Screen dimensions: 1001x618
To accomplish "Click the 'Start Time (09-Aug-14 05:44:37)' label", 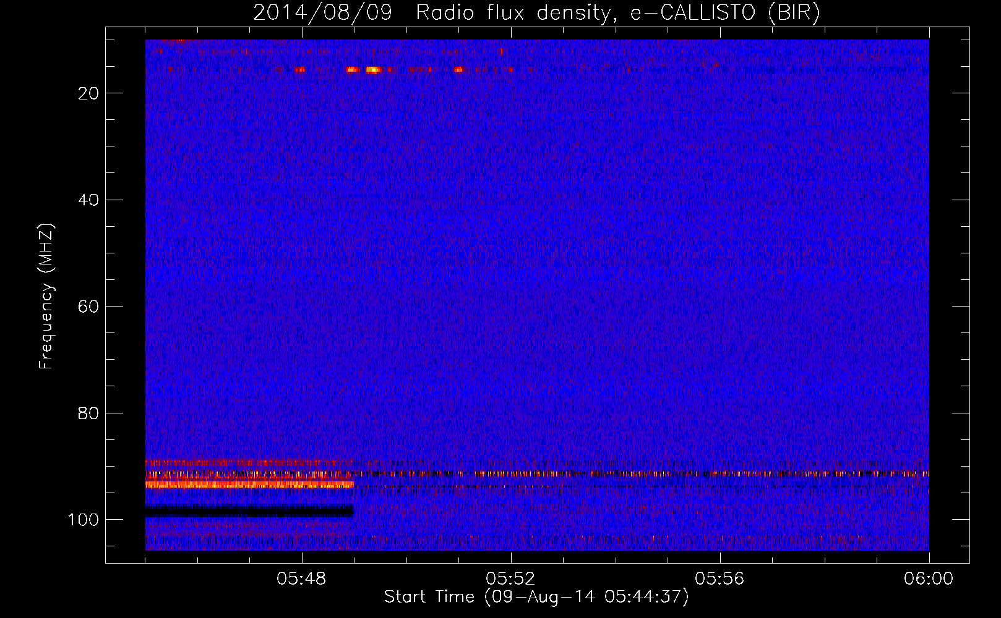I will (x=536, y=597).
